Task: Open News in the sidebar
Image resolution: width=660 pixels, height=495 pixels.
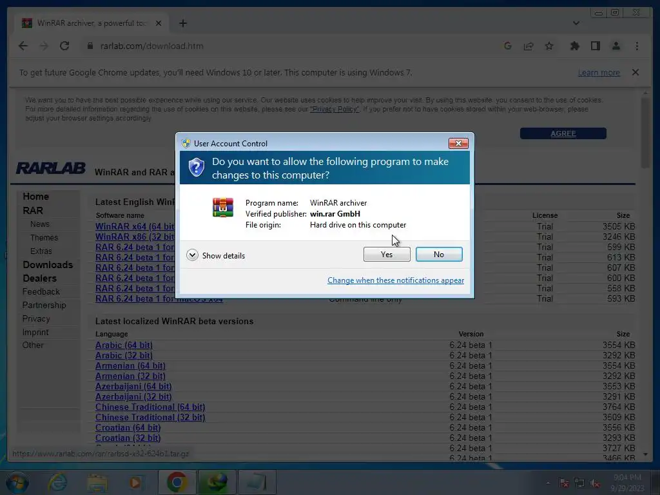Action: click(39, 224)
